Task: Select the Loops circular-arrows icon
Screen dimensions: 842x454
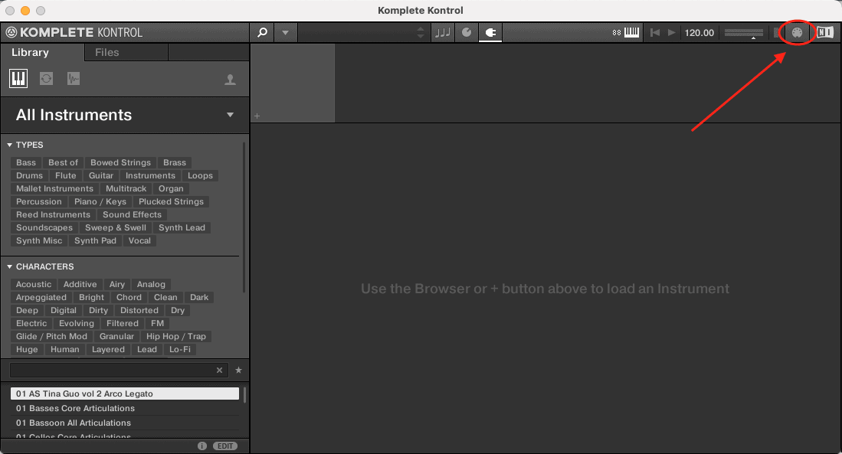Action: (x=46, y=79)
